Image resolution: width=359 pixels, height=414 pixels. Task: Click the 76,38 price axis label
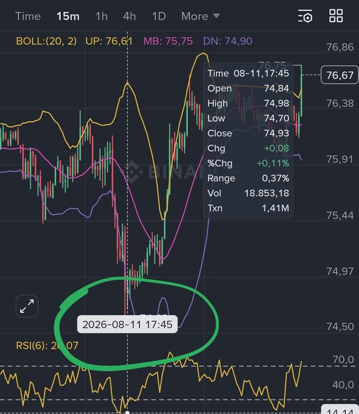click(x=340, y=103)
